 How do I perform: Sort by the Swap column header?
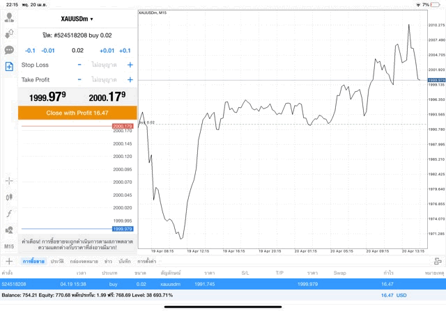click(x=339, y=273)
